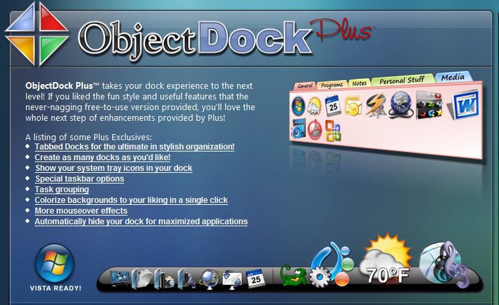
Task: Launch Outlook from the tabbed dock
Action: coord(352,105)
